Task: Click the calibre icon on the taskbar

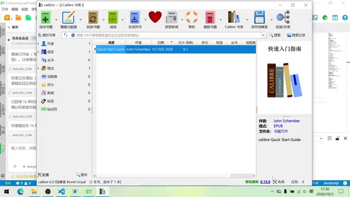Action: click(102, 192)
